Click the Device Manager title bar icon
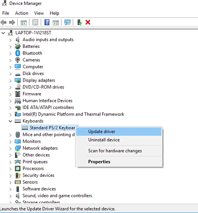 point(4,3)
